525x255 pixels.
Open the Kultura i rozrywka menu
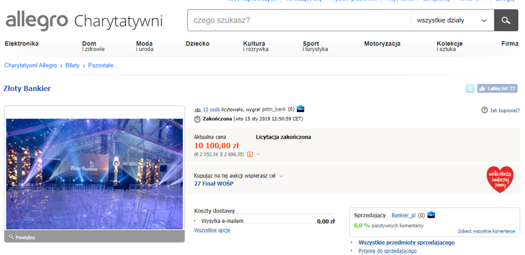tap(256, 46)
